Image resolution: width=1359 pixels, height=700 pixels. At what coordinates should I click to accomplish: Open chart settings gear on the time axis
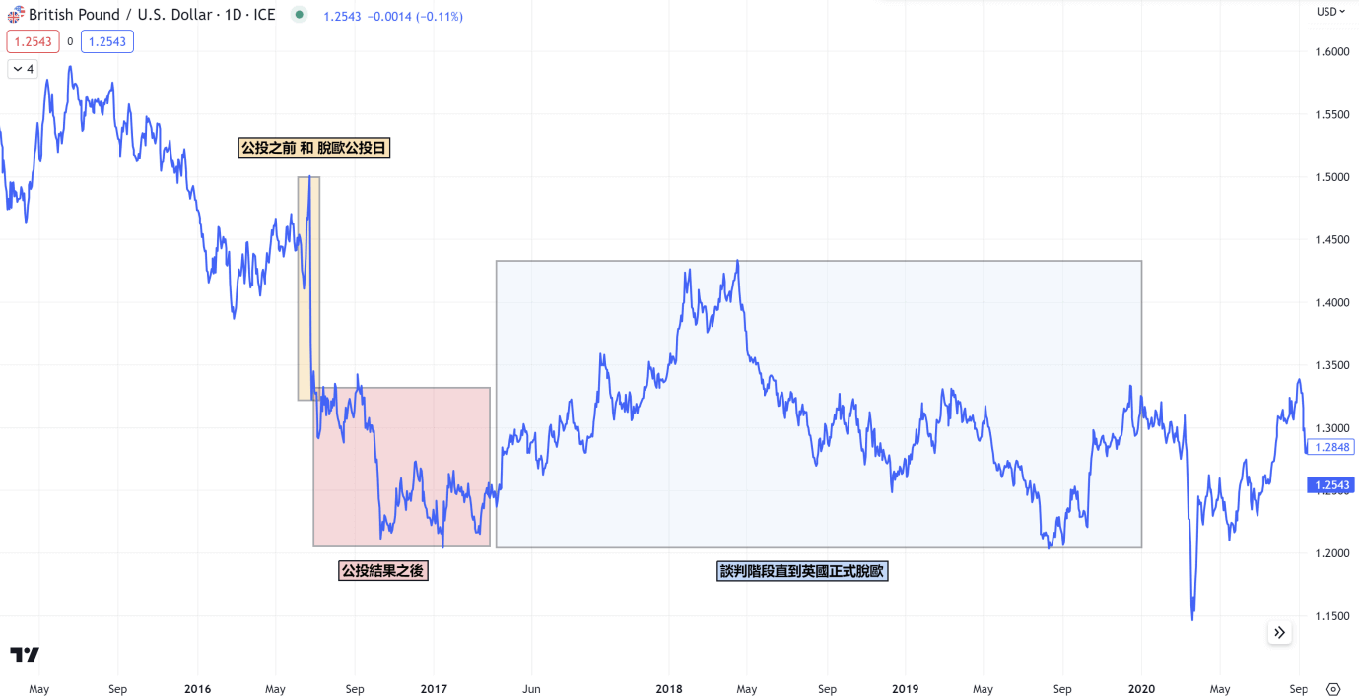(x=1333, y=689)
